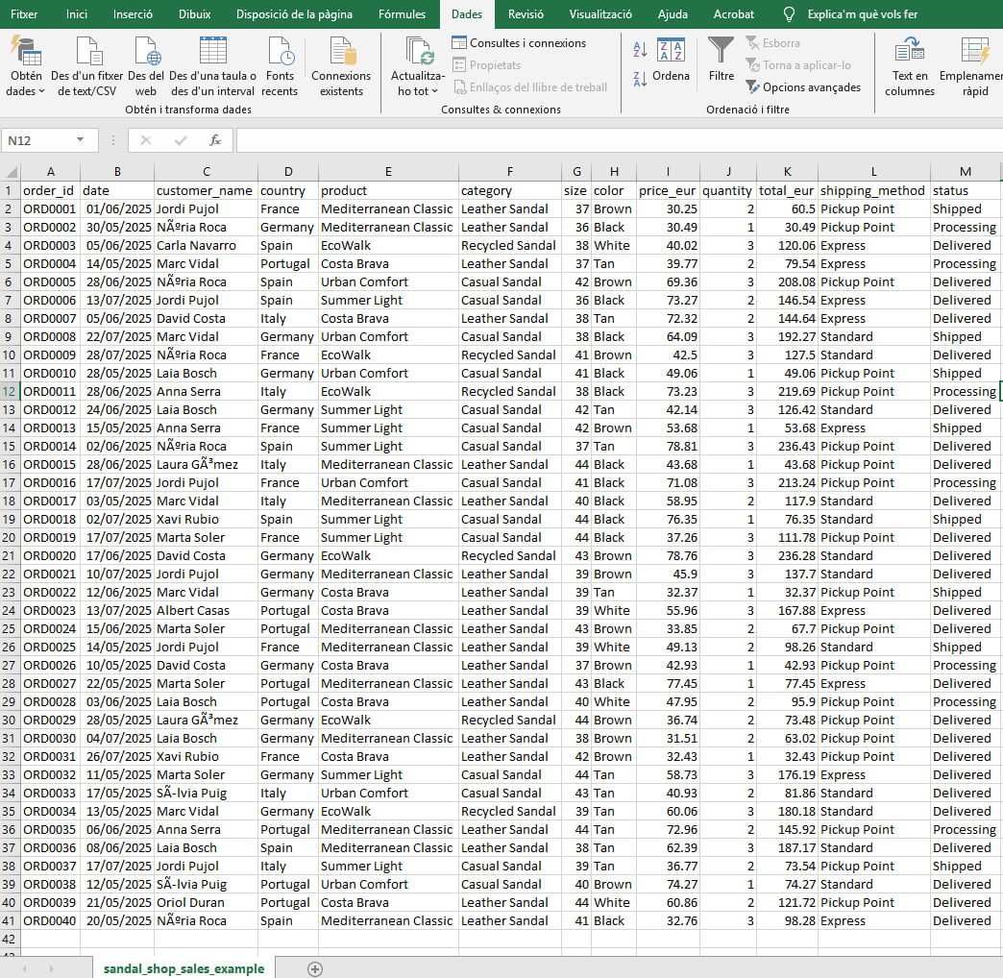Click the cancel X in formula bar

pos(146,140)
